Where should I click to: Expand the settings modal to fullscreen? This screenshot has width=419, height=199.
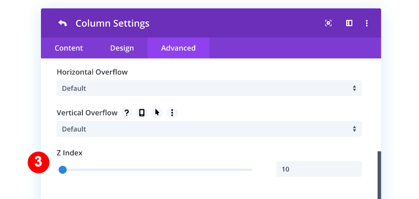click(x=328, y=23)
